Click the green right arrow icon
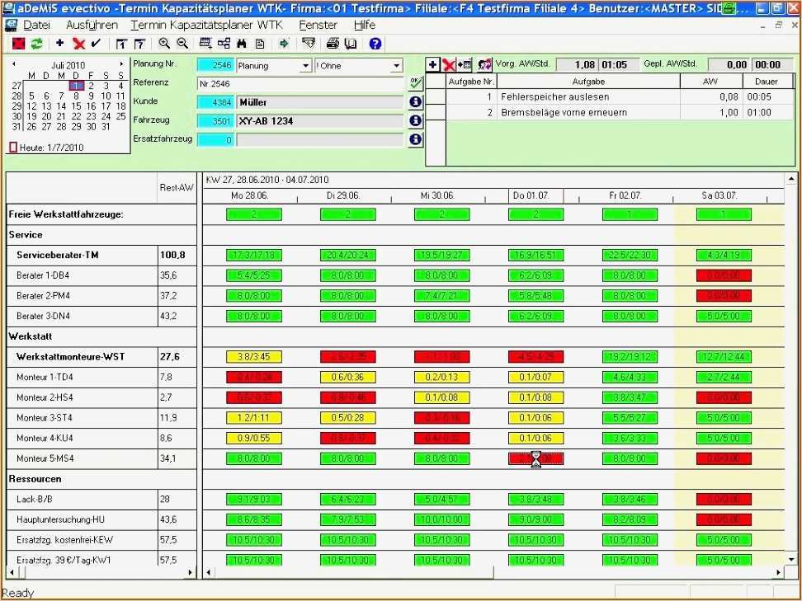Screen dimensions: 802x601 284,44
